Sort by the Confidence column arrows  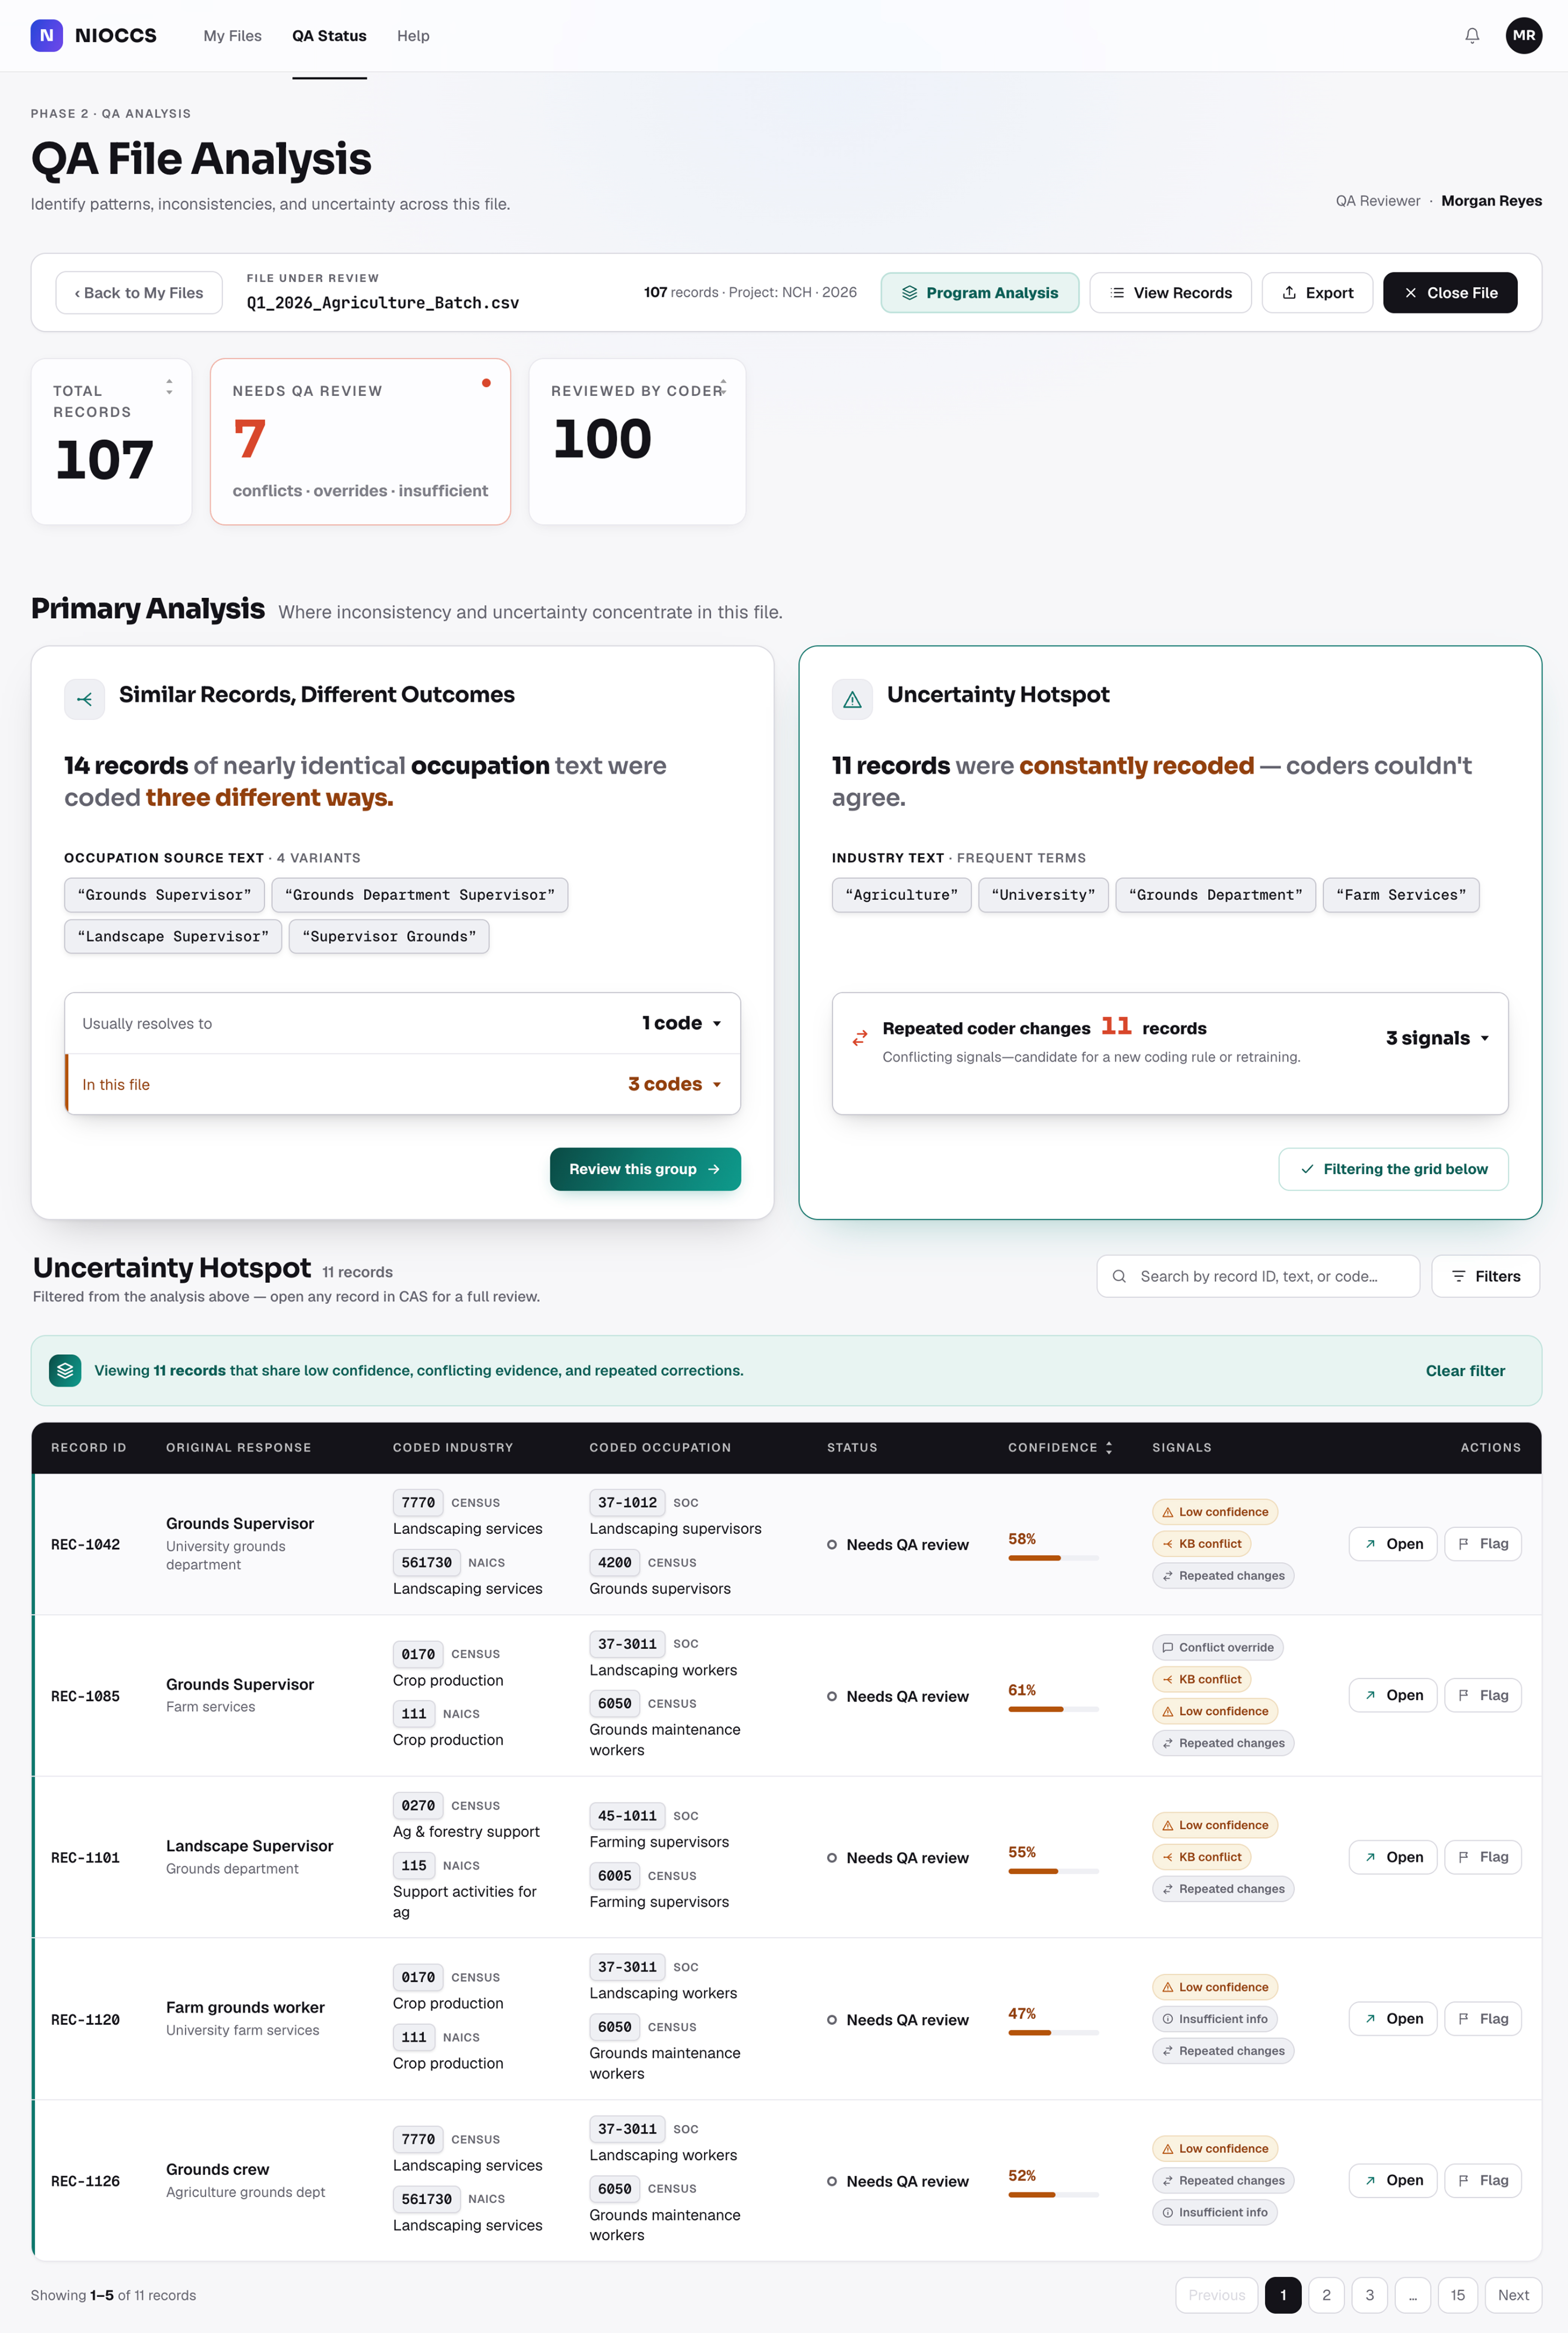tap(1108, 1447)
